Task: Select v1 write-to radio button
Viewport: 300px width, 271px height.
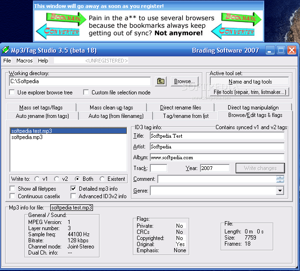Action: (x=37, y=179)
